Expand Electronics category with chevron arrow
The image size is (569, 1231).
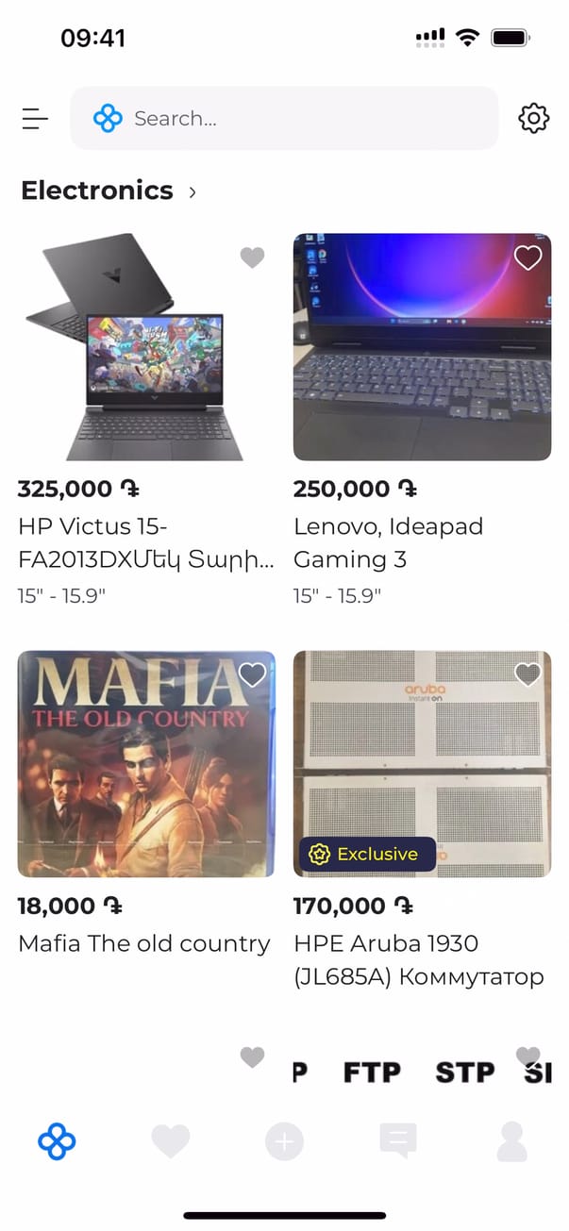click(192, 191)
